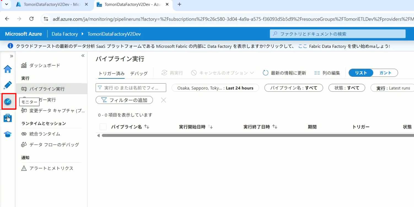The height and width of the screenshot is (207, 414).
Task: Select the Monitor gauge icon
Action: pyautogui.click(x=8, y=101)
